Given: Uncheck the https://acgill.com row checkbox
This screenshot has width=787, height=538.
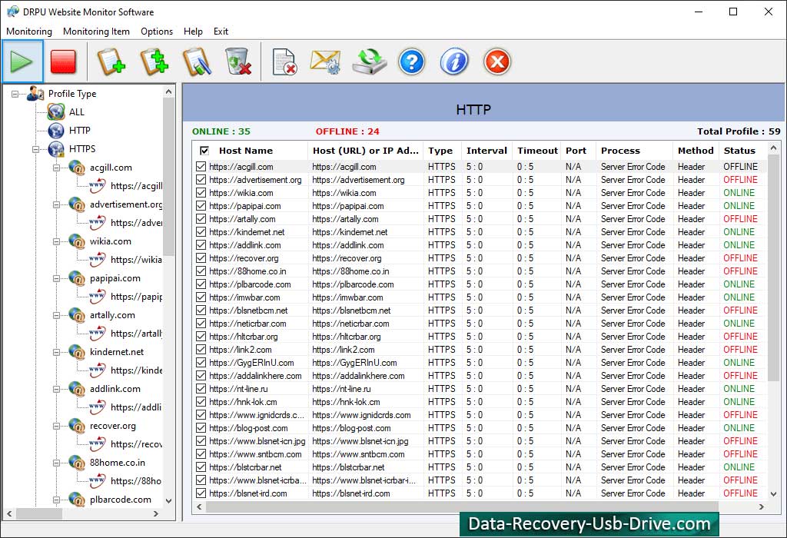Looking at the screenshot, I should point(201,166).
